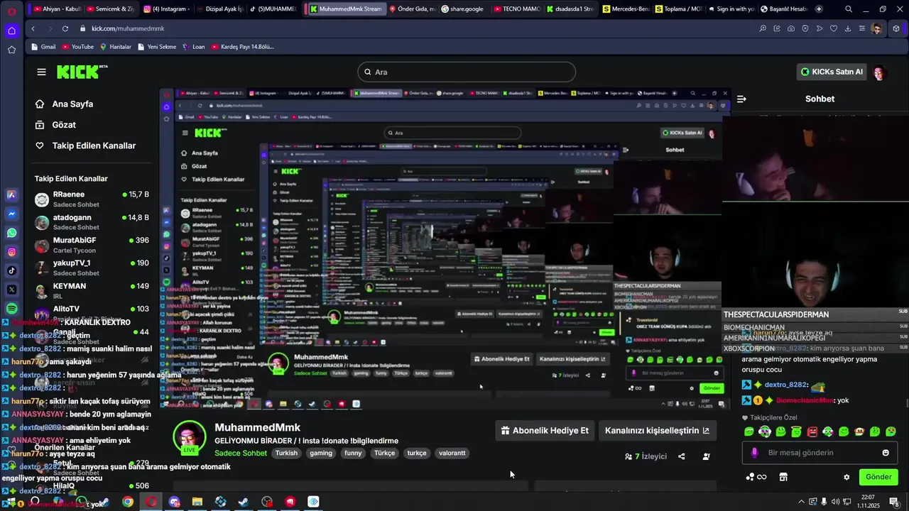Image resolution: width=909 pixels, height=511 pixels.
Task: Open the yakupTV_1 channel
Action: pyautogui.click(x=92, y=268)
